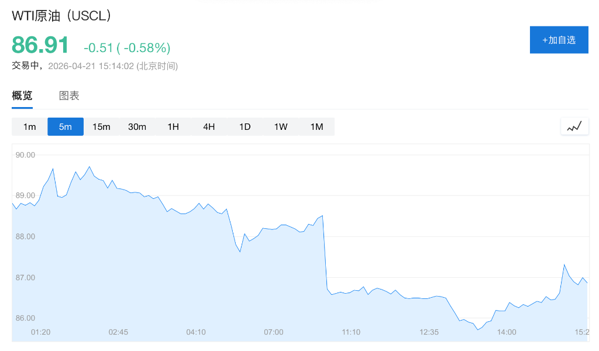Add WTI crude to watchlist (+加自选)
The width and height of the screenshot is (599, 351).
(559, 40)
